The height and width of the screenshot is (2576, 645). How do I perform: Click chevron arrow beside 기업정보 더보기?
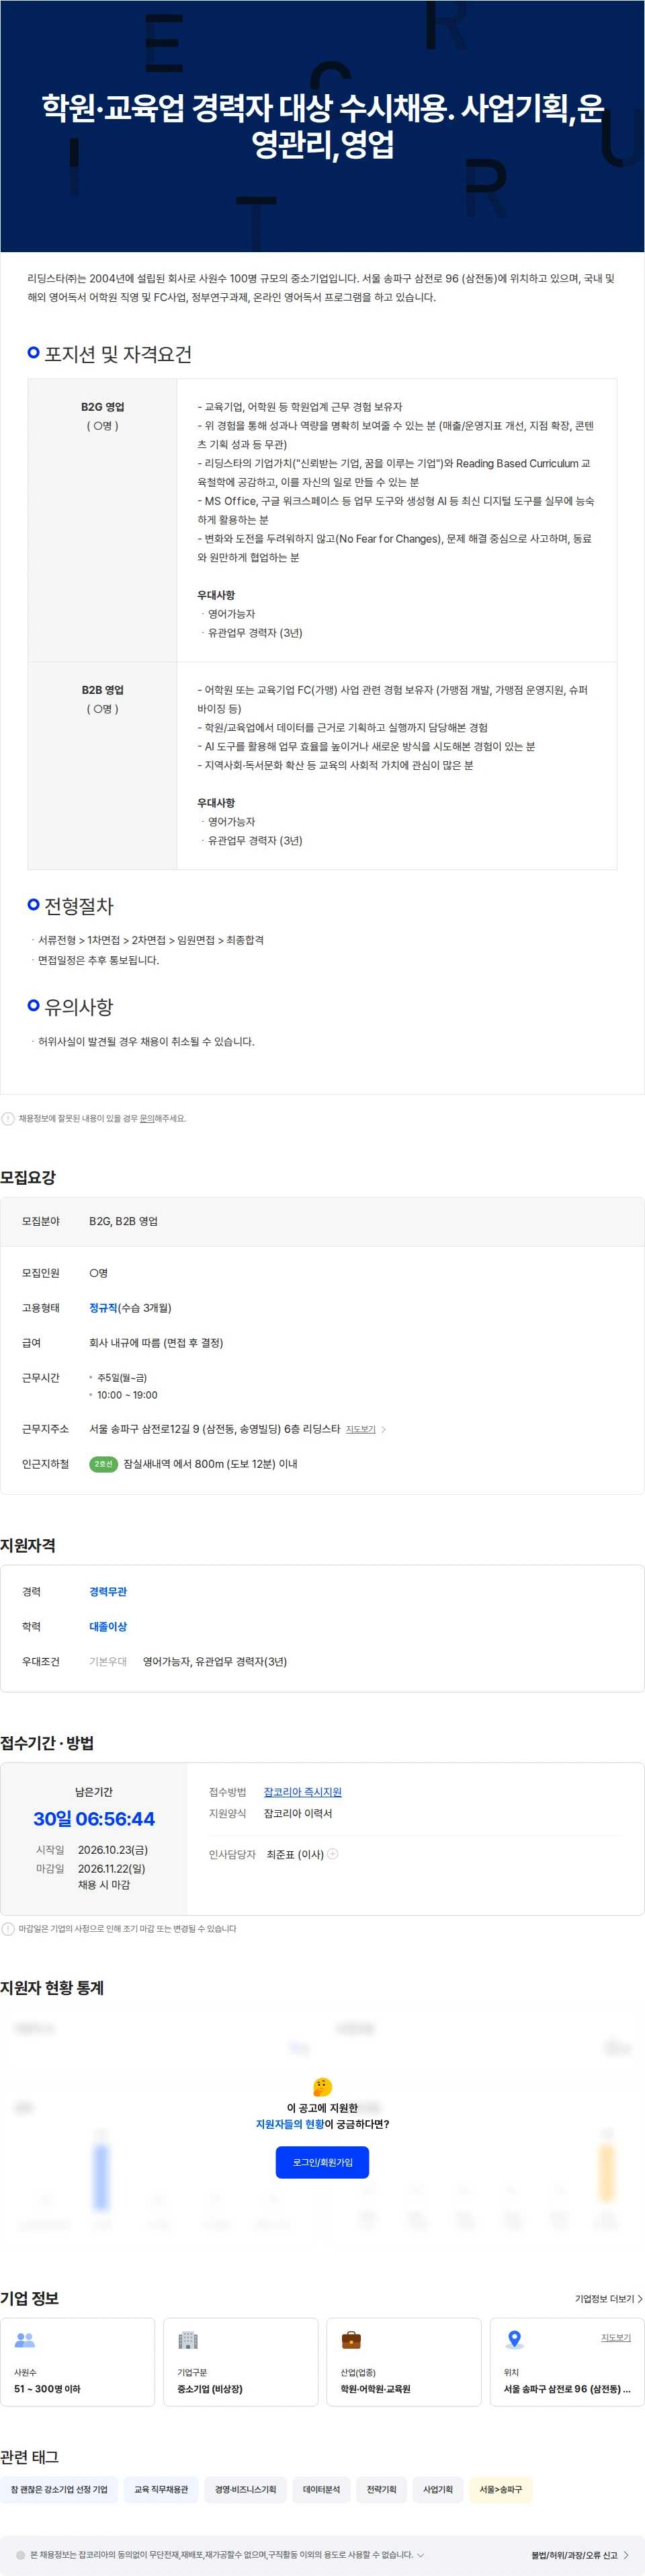(x=640, y=2299)
